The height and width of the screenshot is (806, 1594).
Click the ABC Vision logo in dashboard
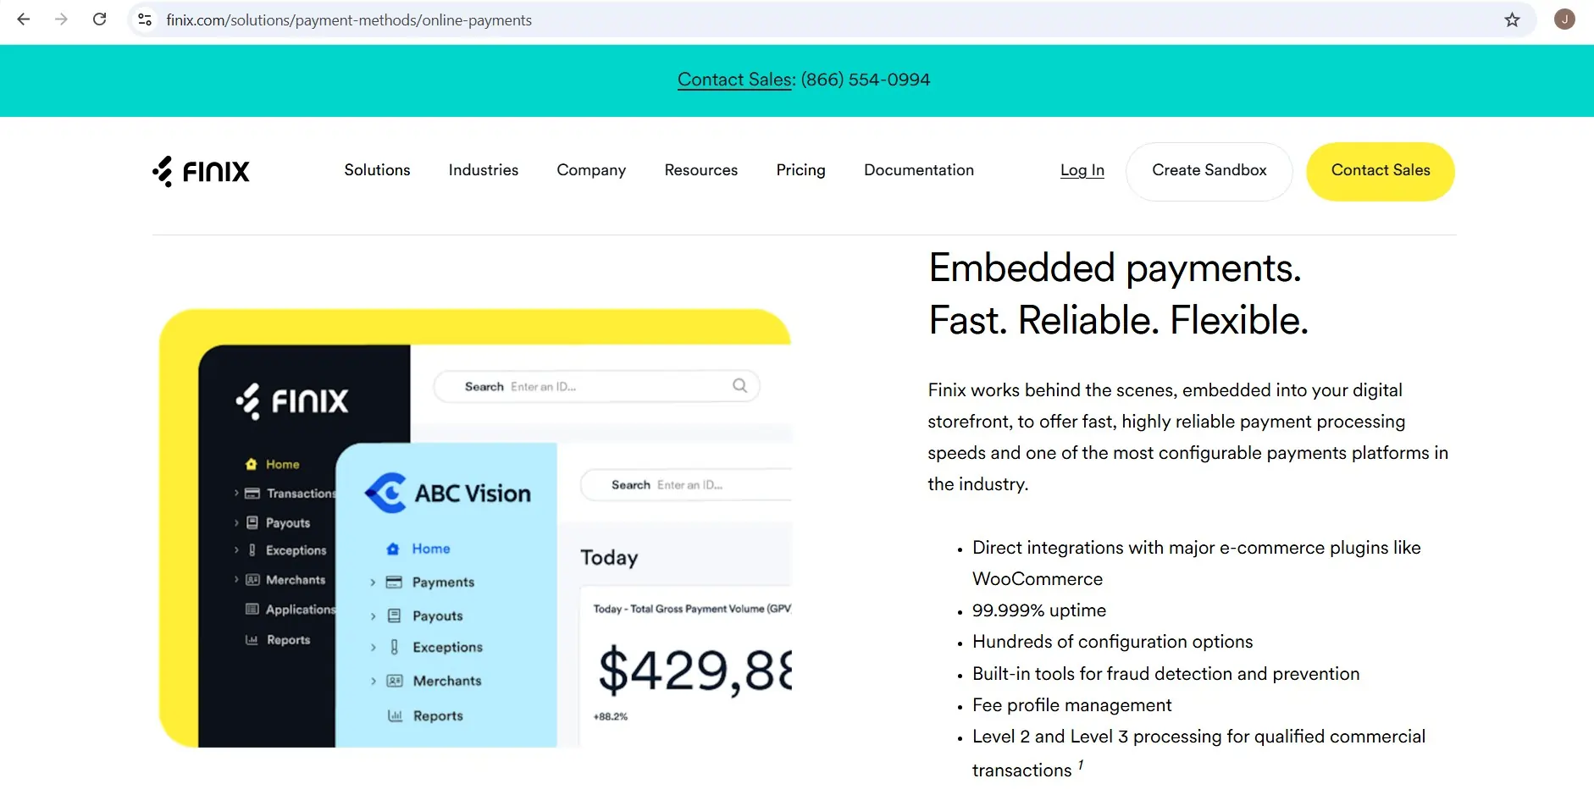(x=447, y=493)
